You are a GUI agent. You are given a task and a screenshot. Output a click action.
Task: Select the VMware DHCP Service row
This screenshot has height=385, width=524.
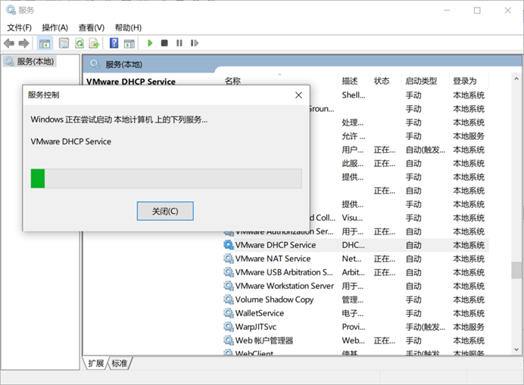[356, 245]
